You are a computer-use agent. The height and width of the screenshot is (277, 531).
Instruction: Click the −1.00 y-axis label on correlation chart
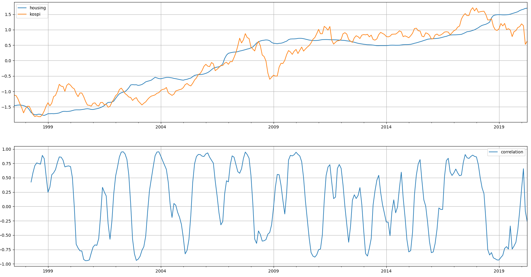(x=5, y=264)
